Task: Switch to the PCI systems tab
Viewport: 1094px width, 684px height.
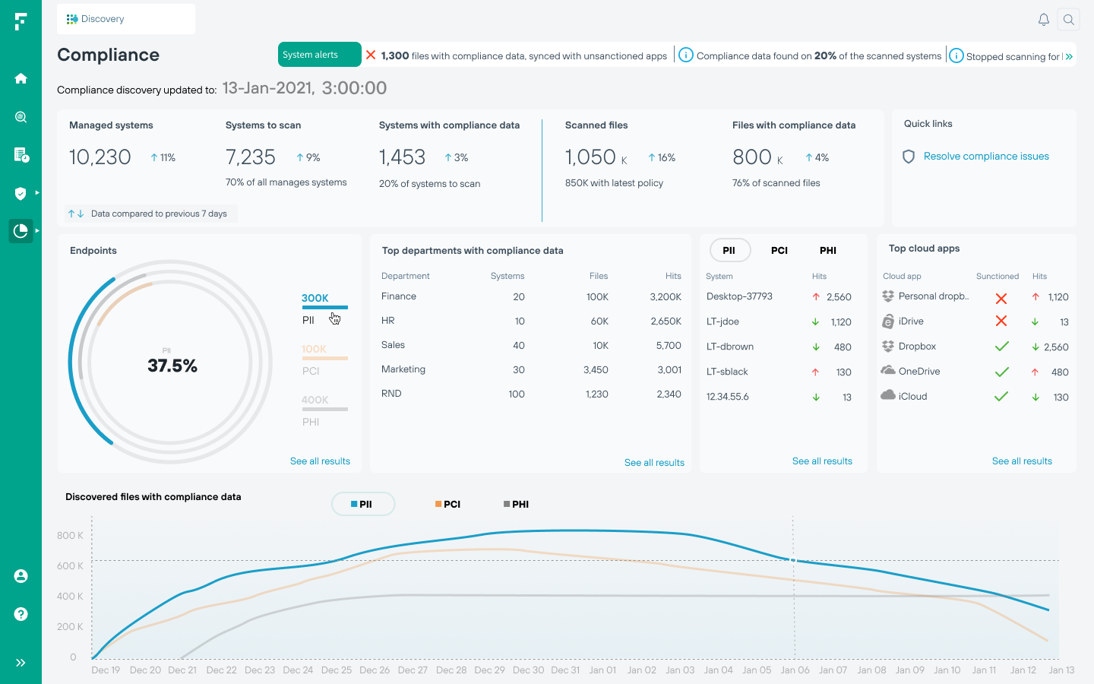Action: tap(779, 250)
